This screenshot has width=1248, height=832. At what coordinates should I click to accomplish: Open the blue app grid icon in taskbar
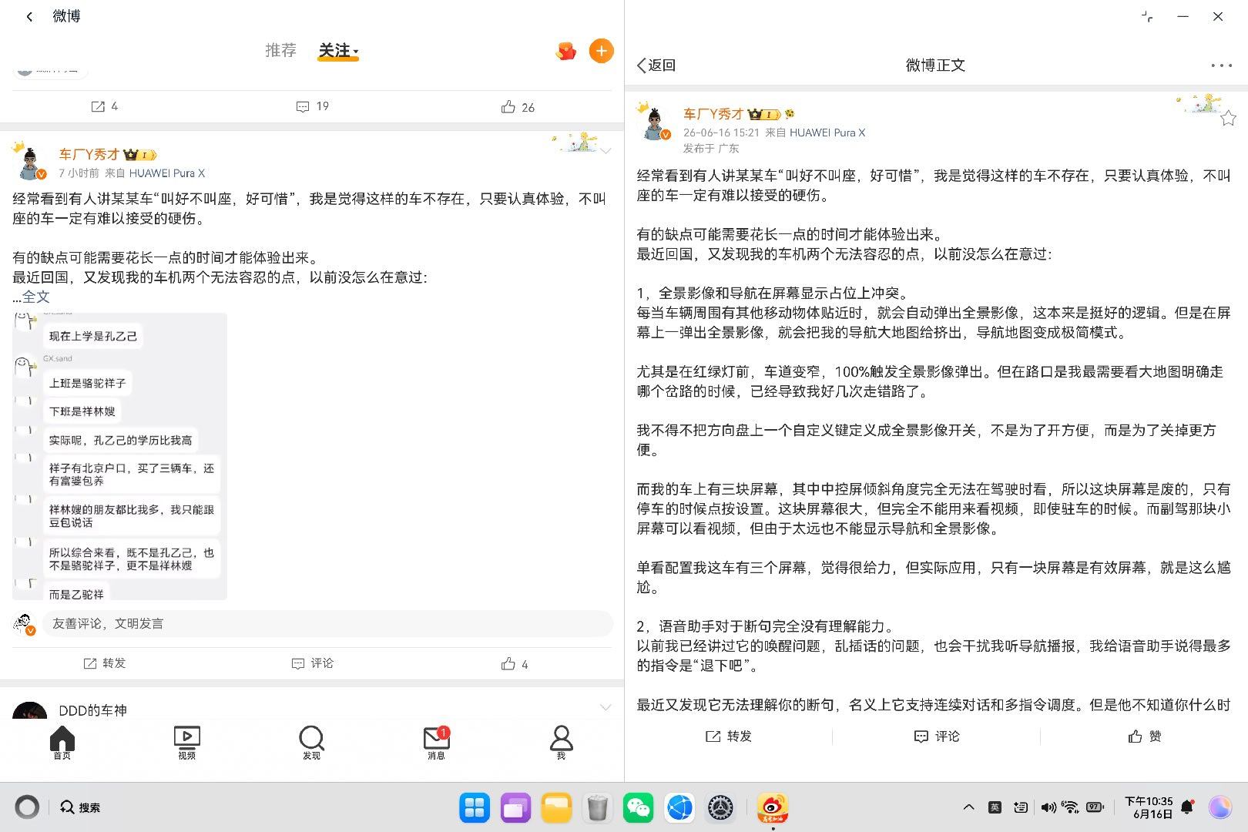[475, 807]
